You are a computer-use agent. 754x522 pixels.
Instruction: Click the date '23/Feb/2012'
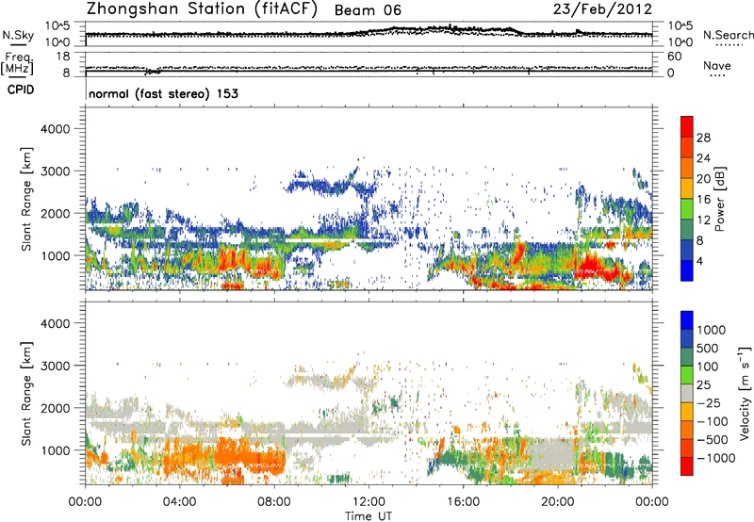coord(602,9)
